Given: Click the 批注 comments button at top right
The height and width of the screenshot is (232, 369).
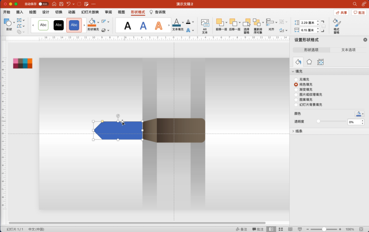Looking at the screenshot, I should [x=359, y=12].
